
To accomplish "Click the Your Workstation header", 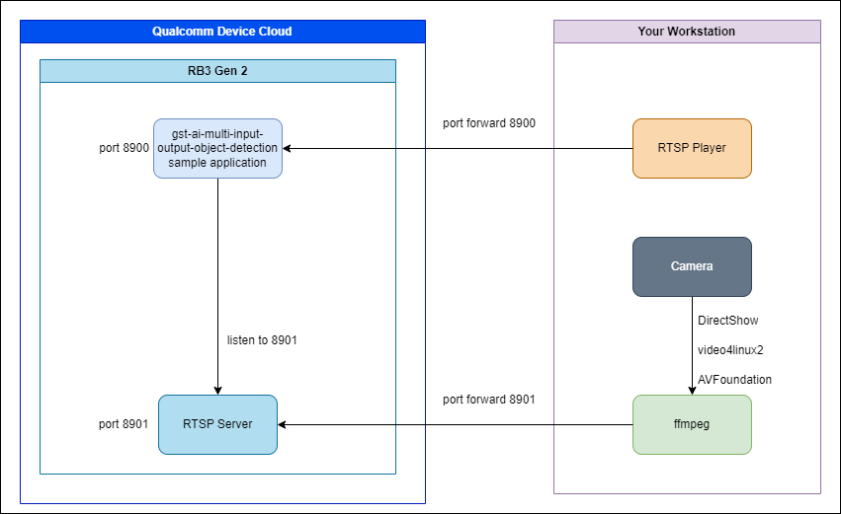I will [687, 32].
